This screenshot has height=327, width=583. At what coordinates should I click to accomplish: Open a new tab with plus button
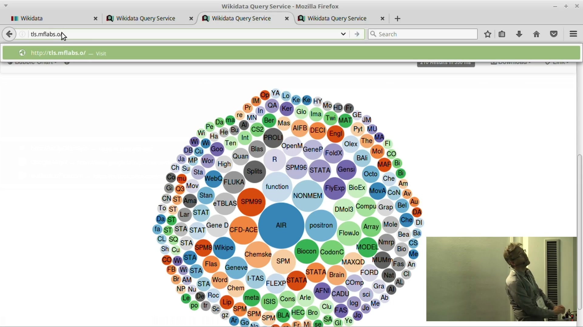coord(397,18)
